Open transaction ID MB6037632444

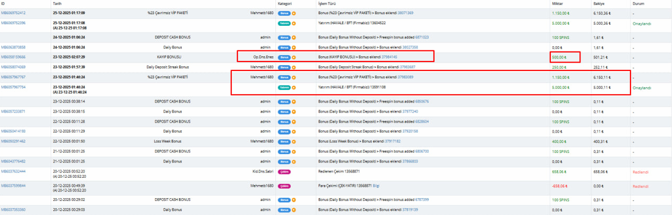tap(13, 171)
